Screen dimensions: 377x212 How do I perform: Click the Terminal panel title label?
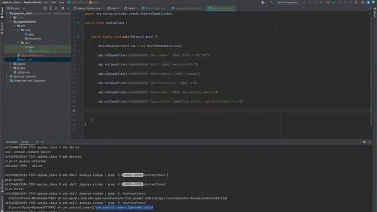pyautogui.click(x=11, y=142)
